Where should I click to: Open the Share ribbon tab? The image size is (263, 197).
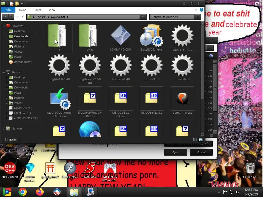tap(37, 10)
